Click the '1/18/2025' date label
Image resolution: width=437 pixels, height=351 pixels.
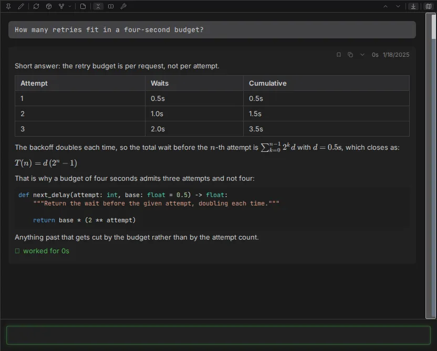[396, 55]
